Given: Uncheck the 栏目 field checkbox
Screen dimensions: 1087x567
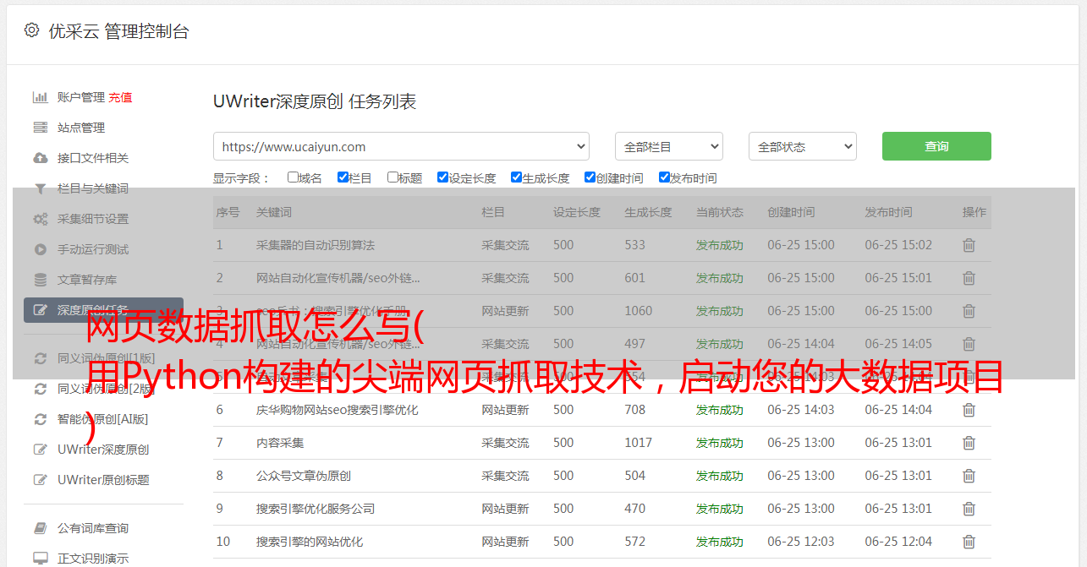Looking at the screenshot, I should point(343,177).
